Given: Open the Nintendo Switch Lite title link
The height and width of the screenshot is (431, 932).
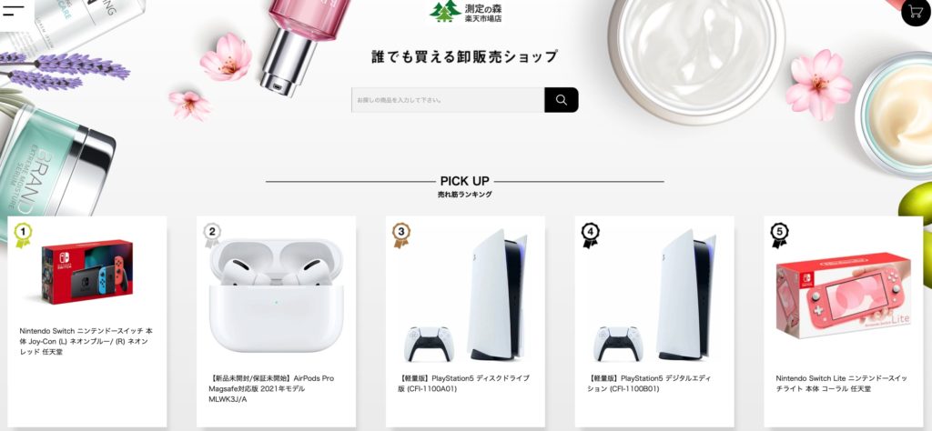Looking at the screenshot, I should pyautogui.click(x=842, y=384).
